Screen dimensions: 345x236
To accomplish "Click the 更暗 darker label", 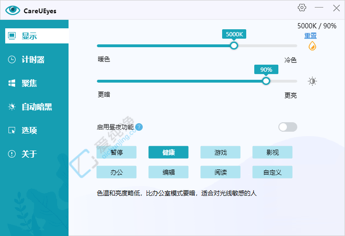I will point(104,94).
